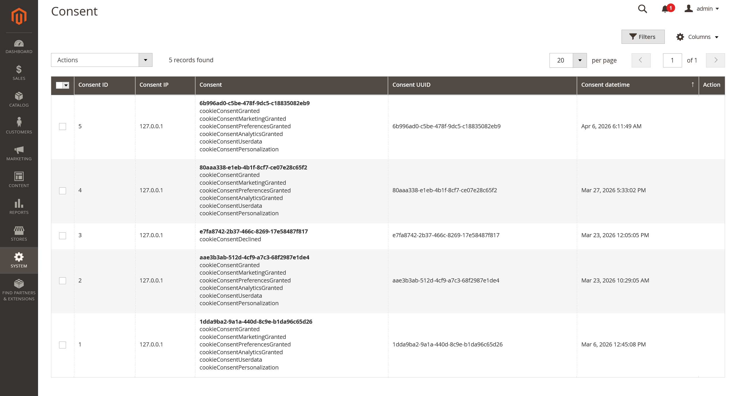The image size is (738, 396).
Task: Open the Catalog menu icon
Action: click(19, 96)
